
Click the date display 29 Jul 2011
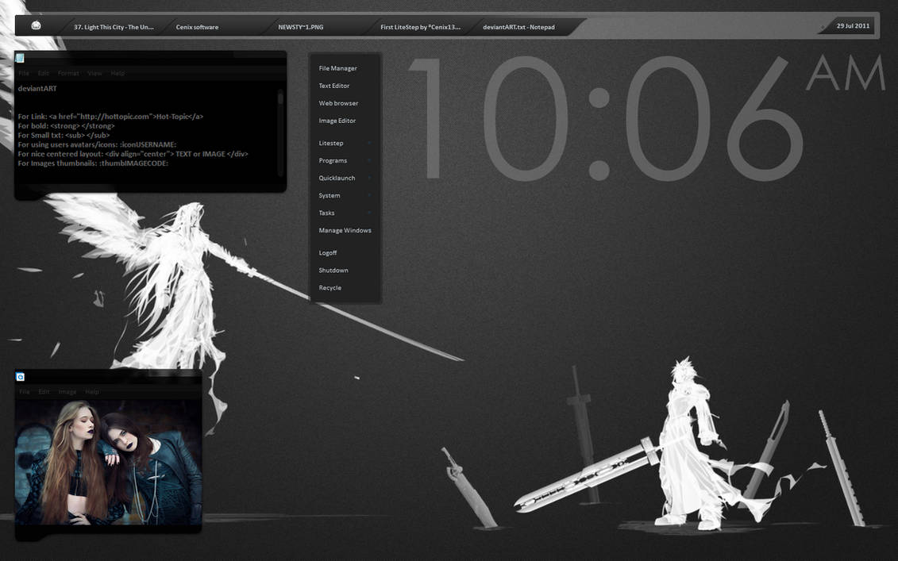[853, 26]
